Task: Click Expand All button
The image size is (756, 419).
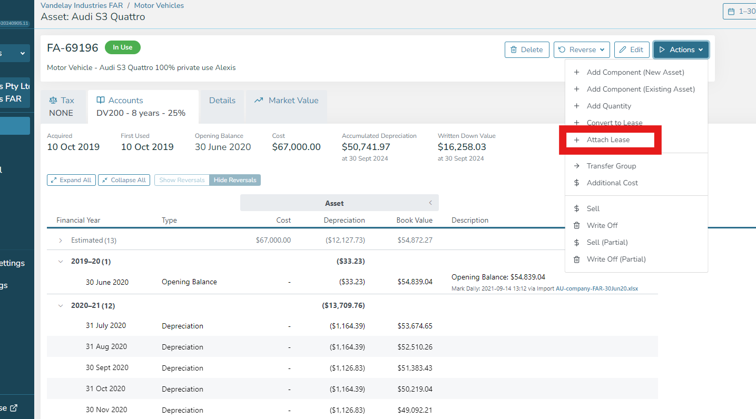Action: click(71, 180)
